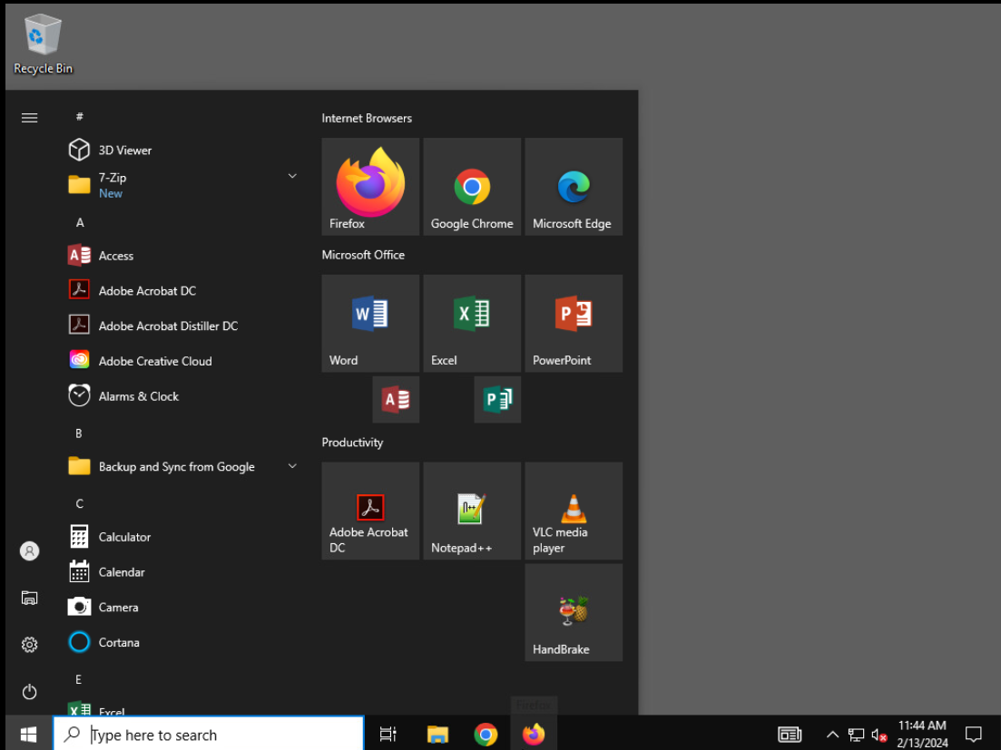Click the small Publisher tile under Excel
The height and width of the screenshot is (750, 1001).
tap(497, 399)
